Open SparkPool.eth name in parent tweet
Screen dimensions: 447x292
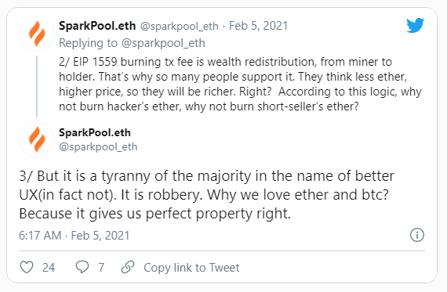97,26
